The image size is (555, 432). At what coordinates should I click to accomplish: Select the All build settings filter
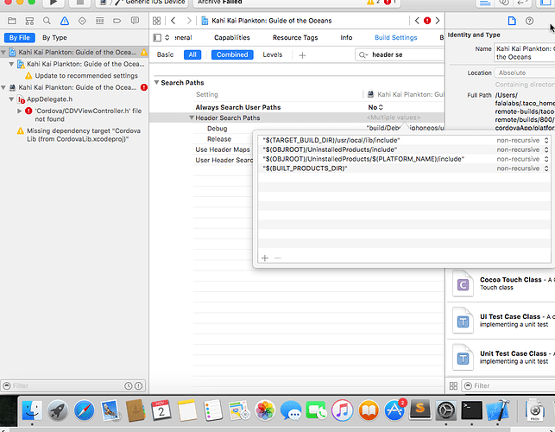pos(192,54)
